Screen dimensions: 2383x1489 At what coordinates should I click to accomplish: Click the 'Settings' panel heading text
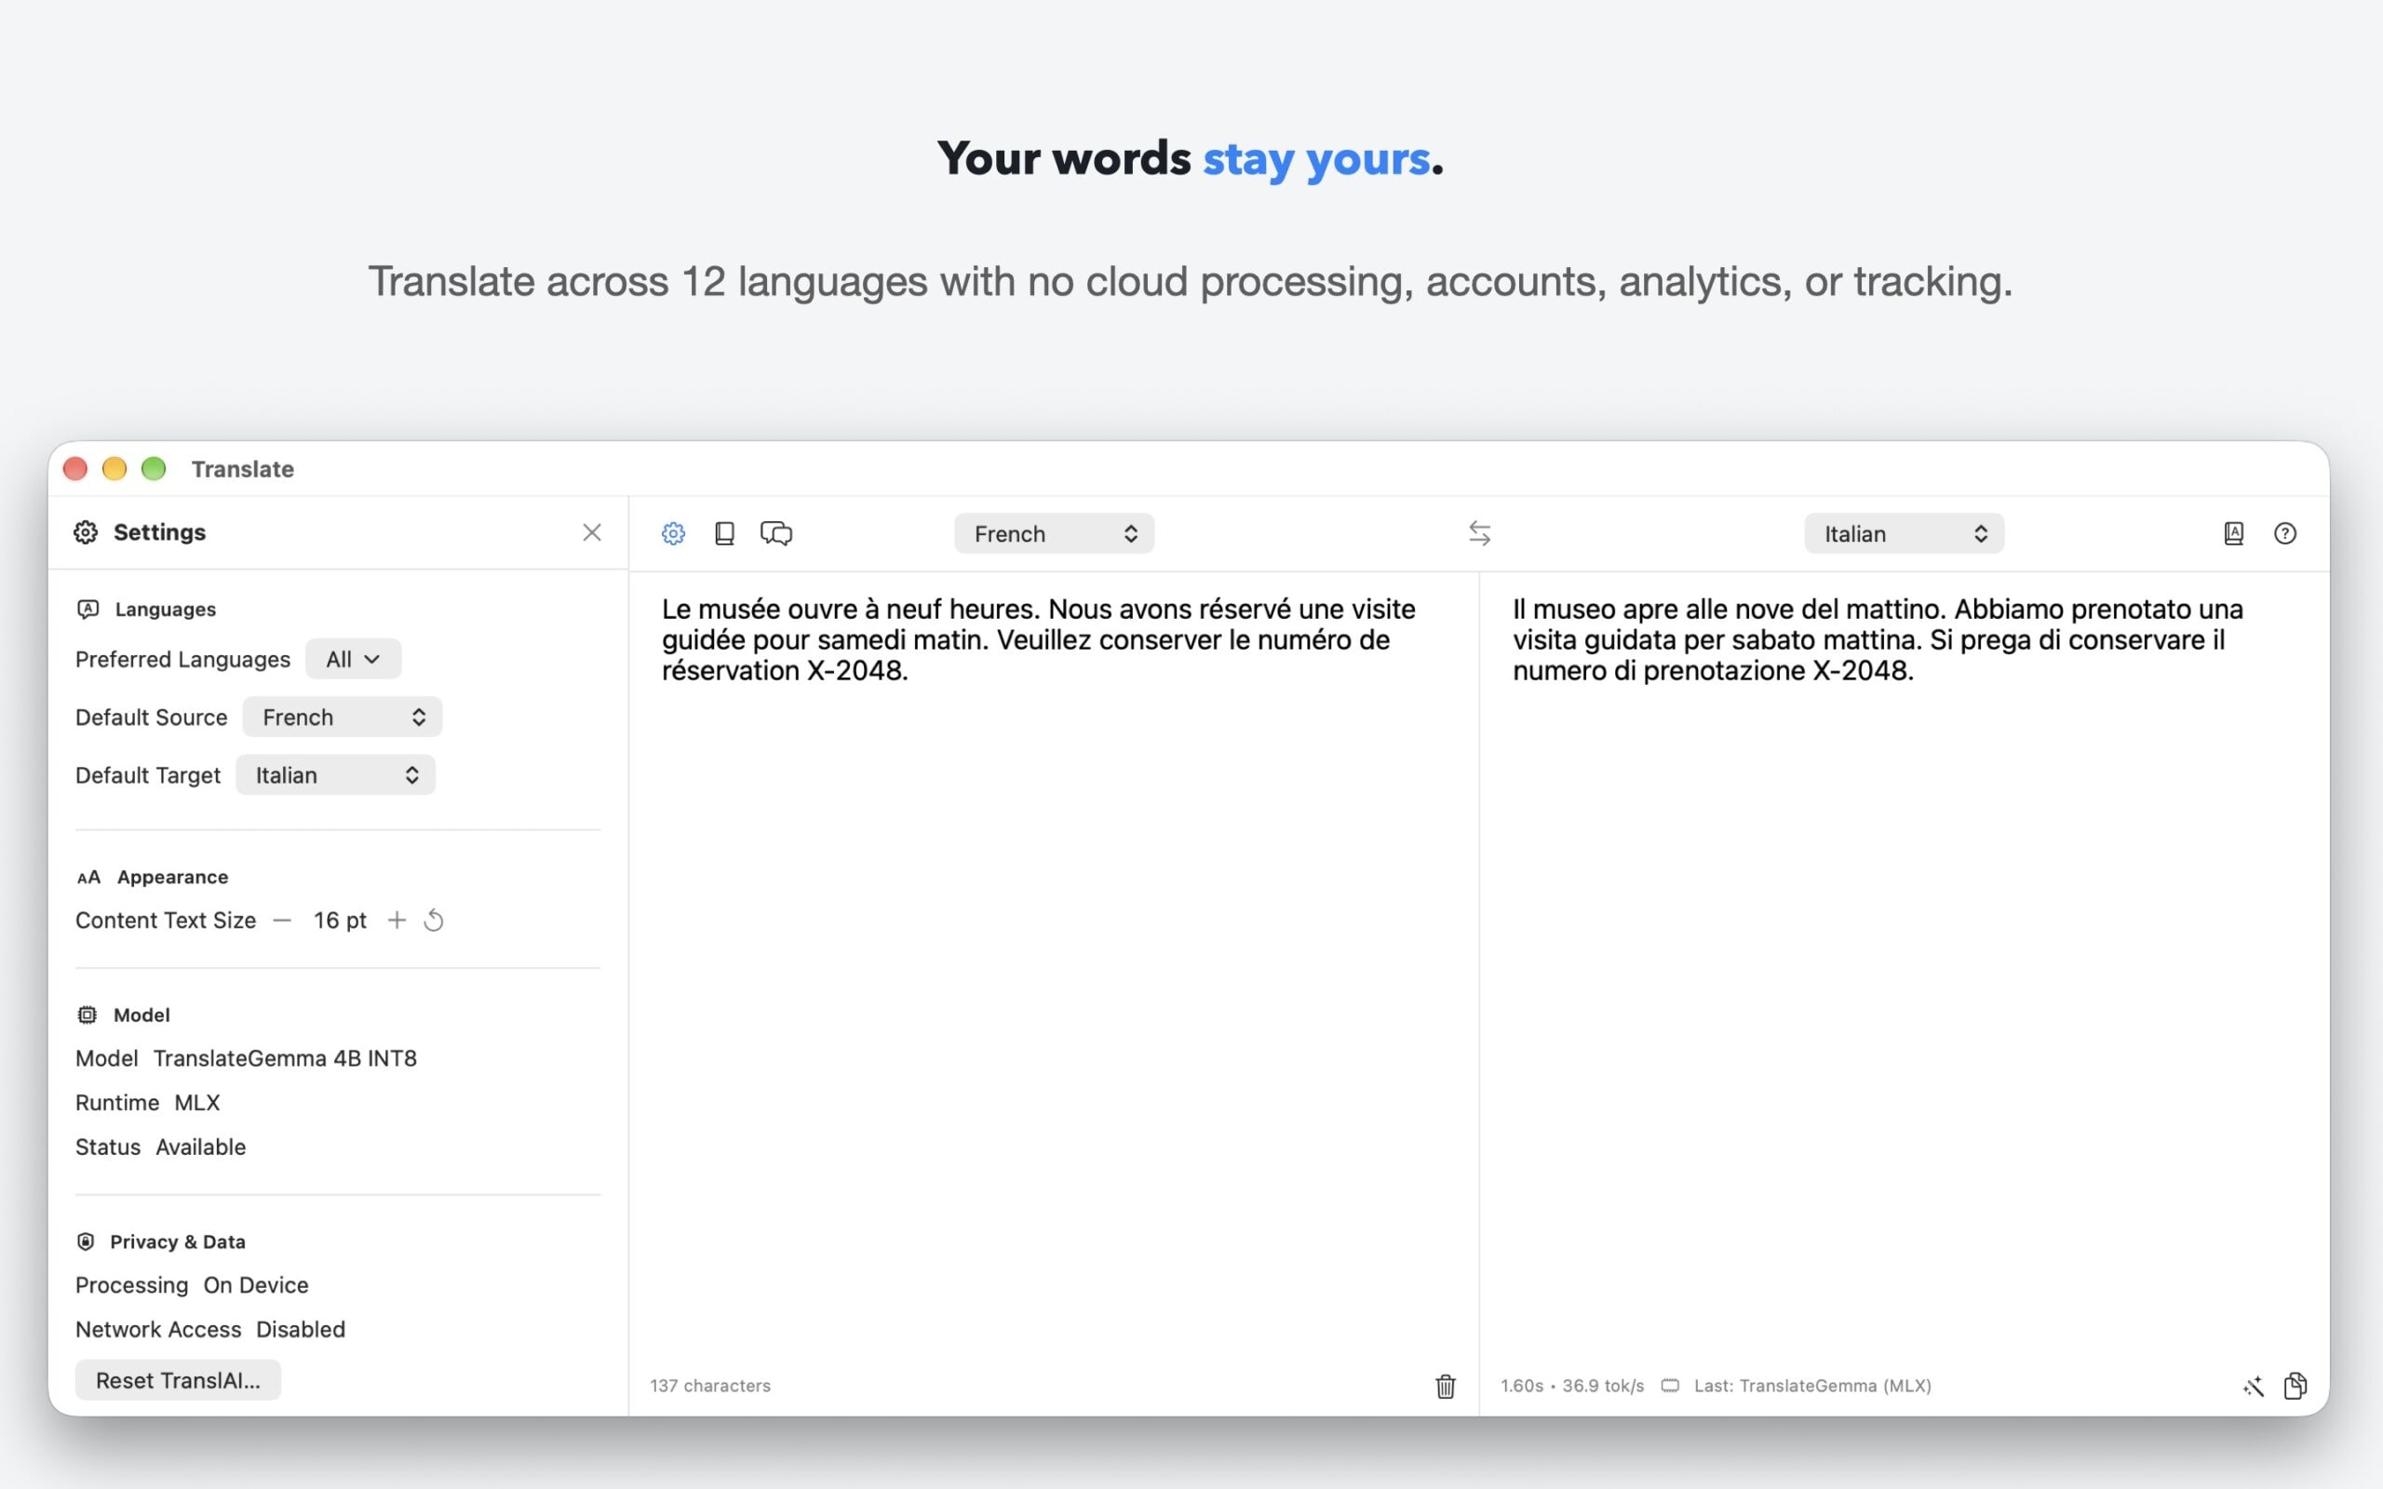(159, 531)
